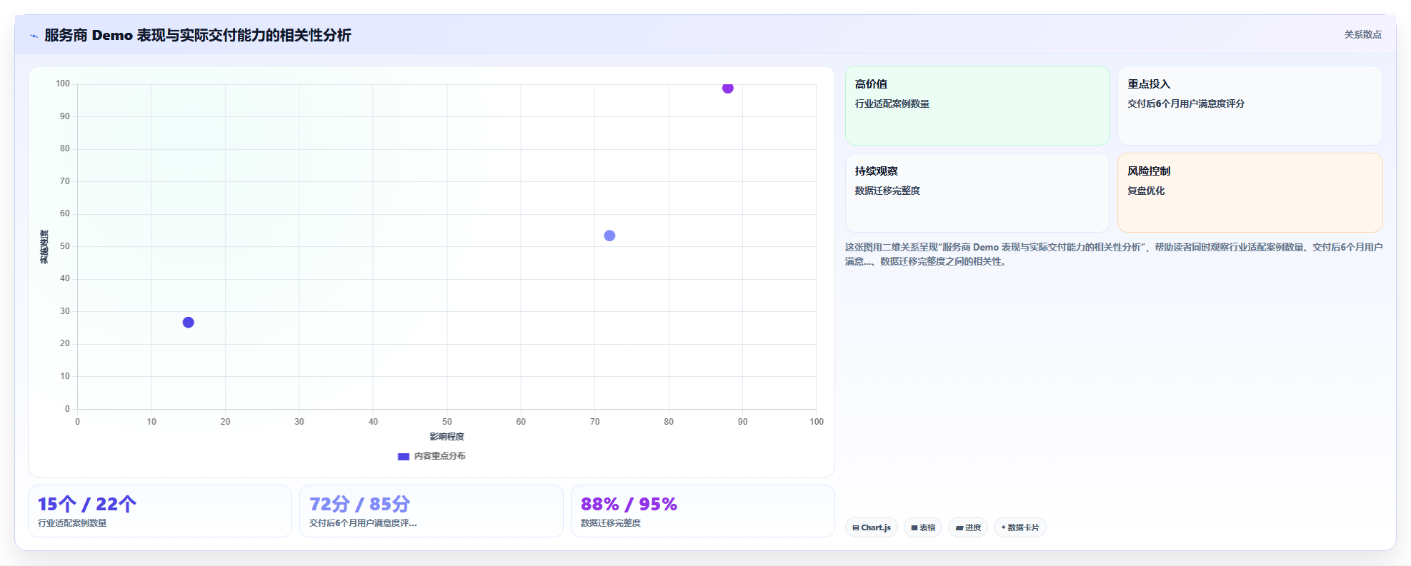Select the 数据卡片 tag chip
This screenshot has width=1411, height=566.
pyautogui.click(x=1020, y=527)
